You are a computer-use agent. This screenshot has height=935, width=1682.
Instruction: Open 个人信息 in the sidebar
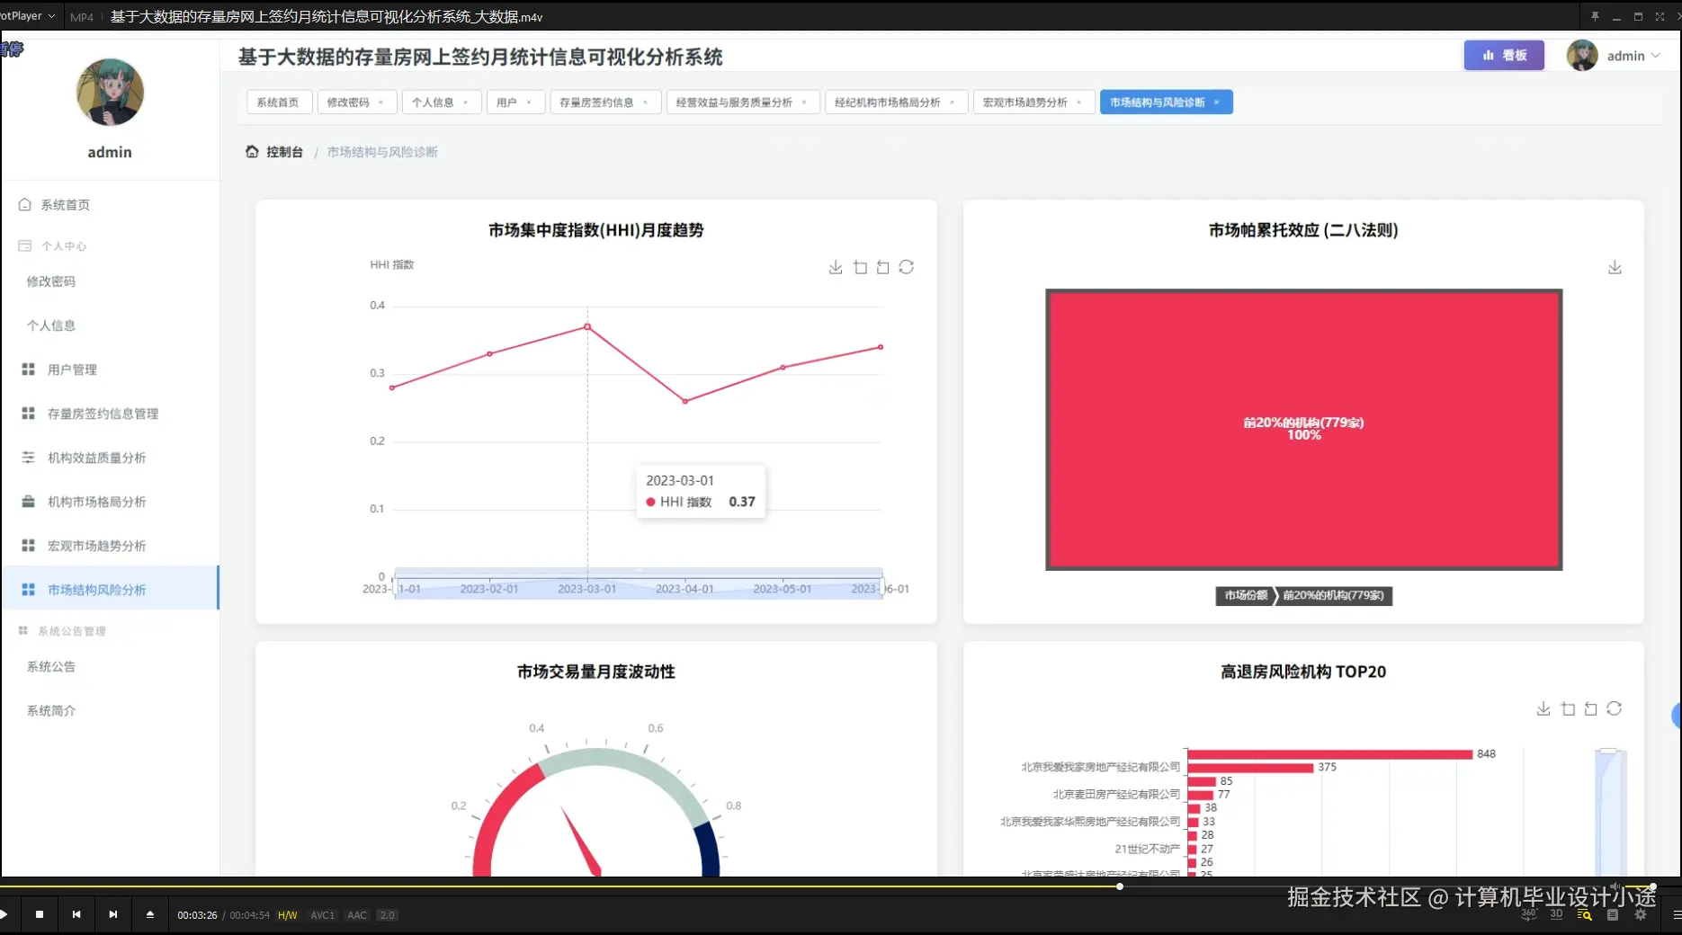[x=110, y=325]
